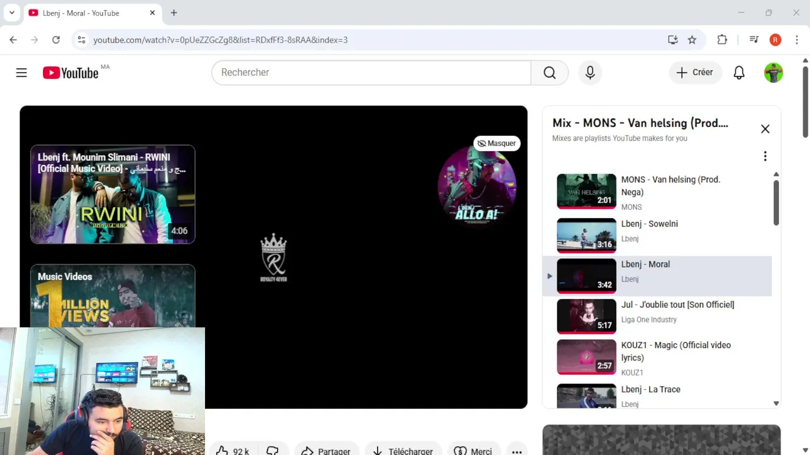Close the Mix playlist panel
The width and height of the screenshot is (810, 455).
[x=765, y=129]
